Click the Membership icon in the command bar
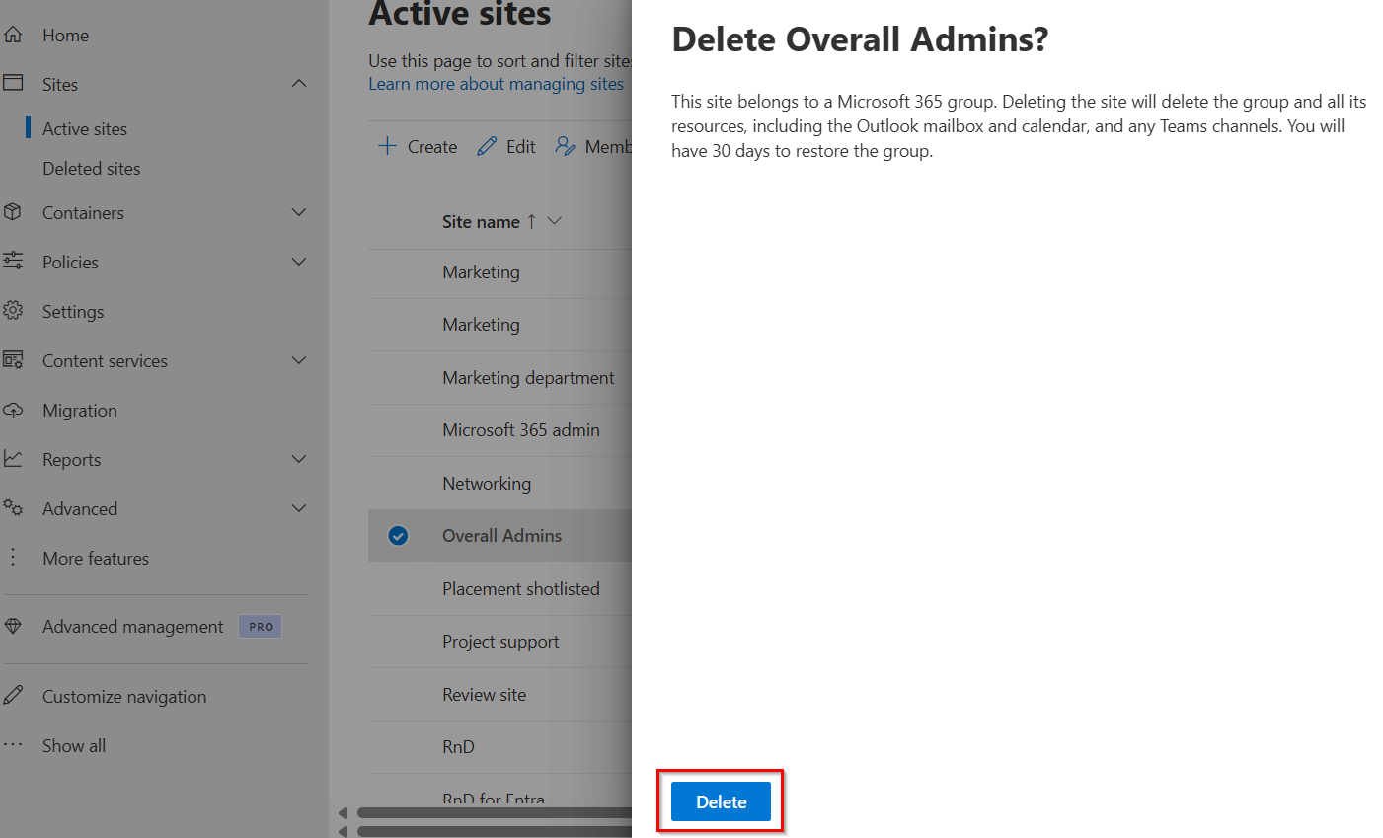Viewport: 1383px width, 838px height. tap(565, 145)
